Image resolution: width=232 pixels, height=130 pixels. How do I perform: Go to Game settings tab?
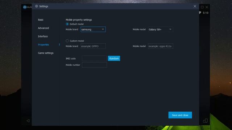[46, 53]
